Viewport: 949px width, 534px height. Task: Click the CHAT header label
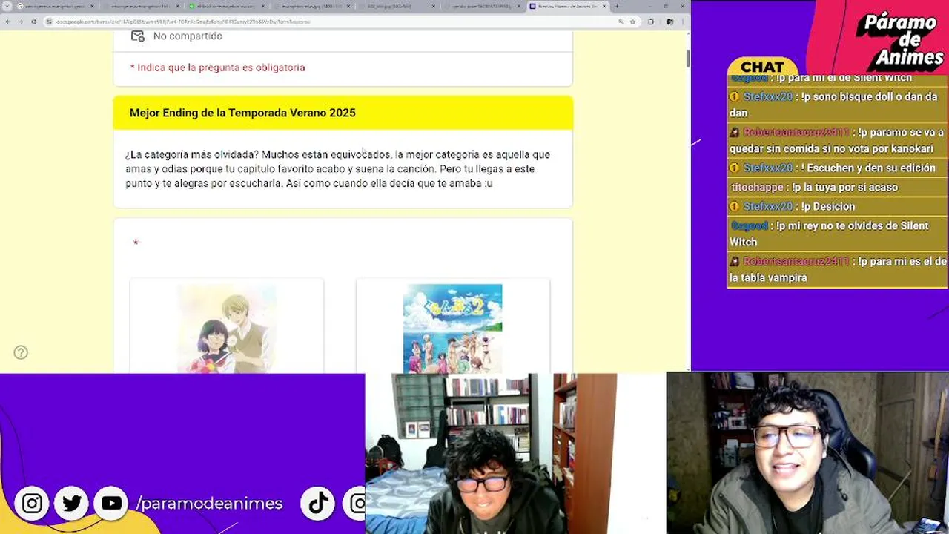(762, 67)
